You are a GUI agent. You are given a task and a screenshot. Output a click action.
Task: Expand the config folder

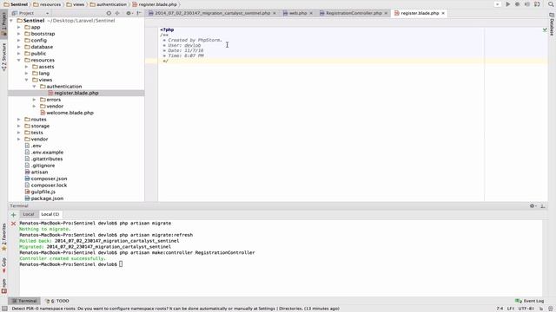(19, 41)
